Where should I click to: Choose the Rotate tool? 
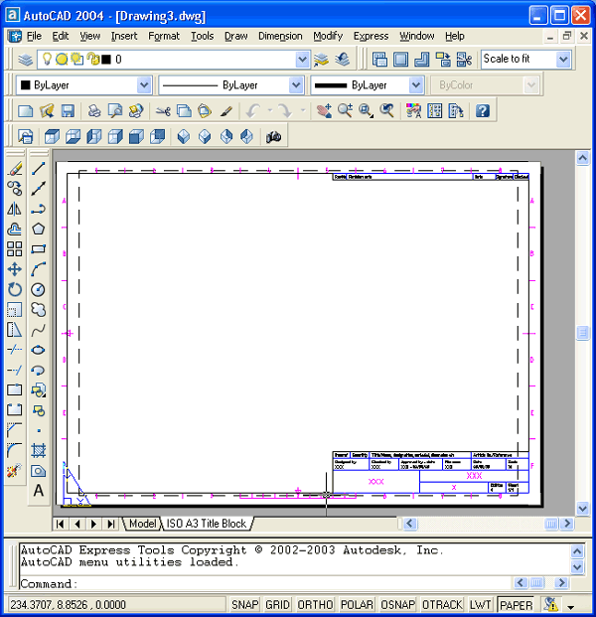[15, 289]
